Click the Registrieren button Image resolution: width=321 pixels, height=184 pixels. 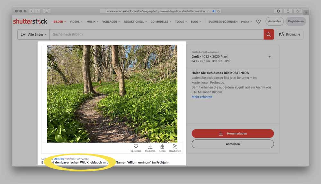[x=295, y=22]
